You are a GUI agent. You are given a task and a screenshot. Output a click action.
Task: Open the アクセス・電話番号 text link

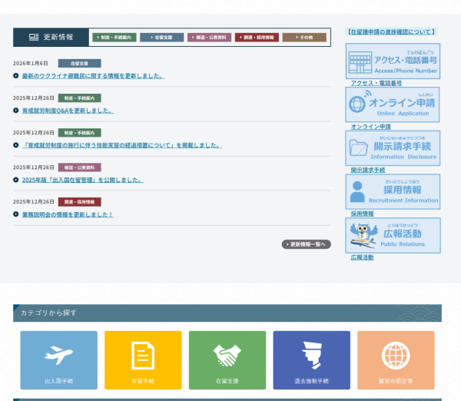pyautogui.click(x=376, y=83)
